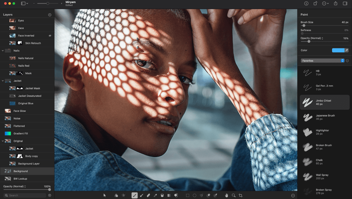Activate the Rectangular Selection tool
Screen dimensions: 352x199
[x=187, y=195]
